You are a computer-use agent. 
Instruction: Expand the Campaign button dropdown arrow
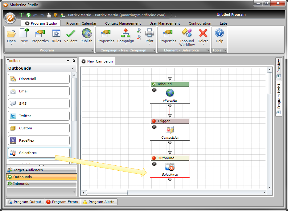126,44
